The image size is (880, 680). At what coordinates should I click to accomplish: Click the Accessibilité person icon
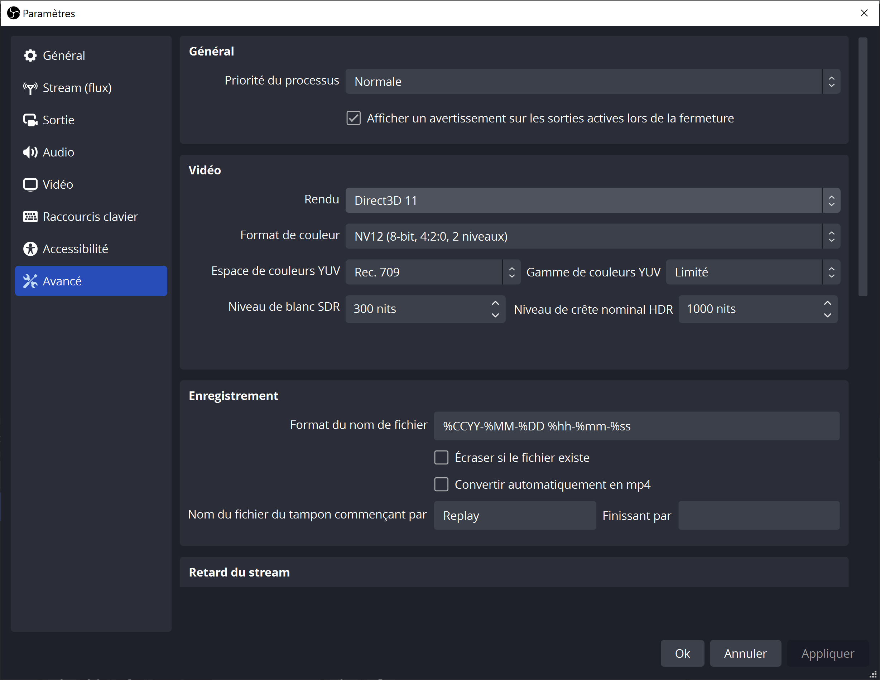click(30, 249)
